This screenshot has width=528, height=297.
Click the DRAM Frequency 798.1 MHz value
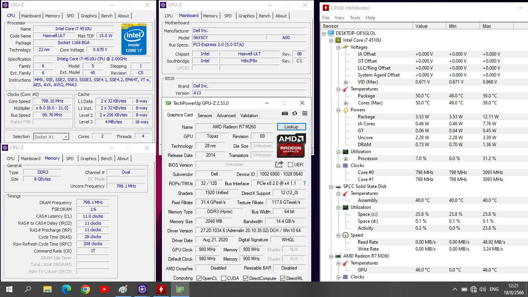tap(93, 203)
